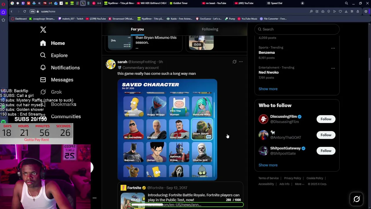The height and width of the screenshot is (209, 371).
Task: Open @JonesyFrotting profile handle
Action: click(x=142, y=62)
